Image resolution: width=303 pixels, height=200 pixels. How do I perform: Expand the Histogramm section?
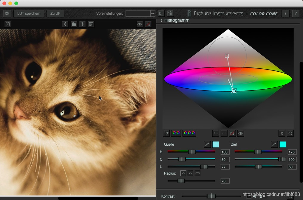pos(175,20)
